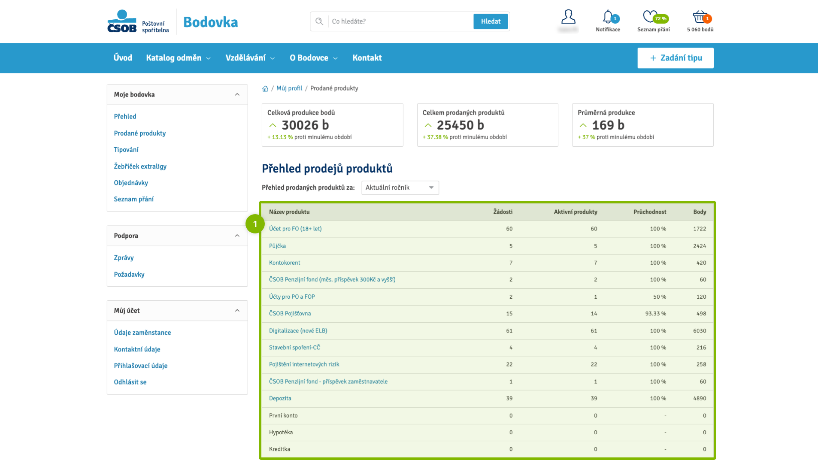Open Údaje zaměstnance in the sidebar
The height and width of the screenshot is (460, 818).
point(142,333)
